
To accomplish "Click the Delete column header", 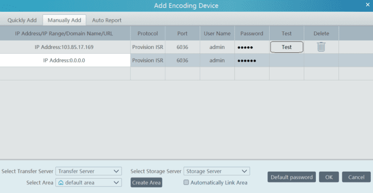I will point(321,34).
